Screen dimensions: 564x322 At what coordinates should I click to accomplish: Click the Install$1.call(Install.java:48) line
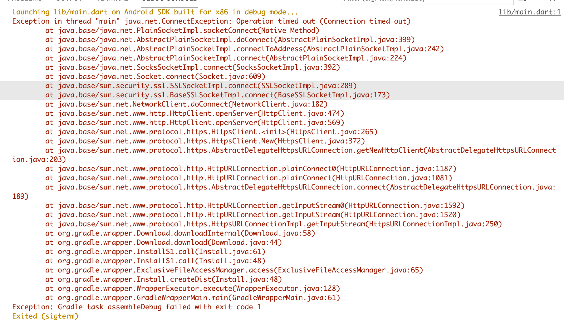155,261
